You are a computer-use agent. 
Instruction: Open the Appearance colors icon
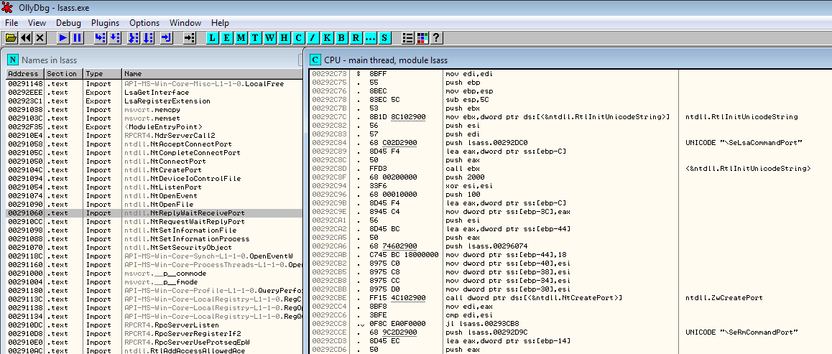tap(422, 37)
